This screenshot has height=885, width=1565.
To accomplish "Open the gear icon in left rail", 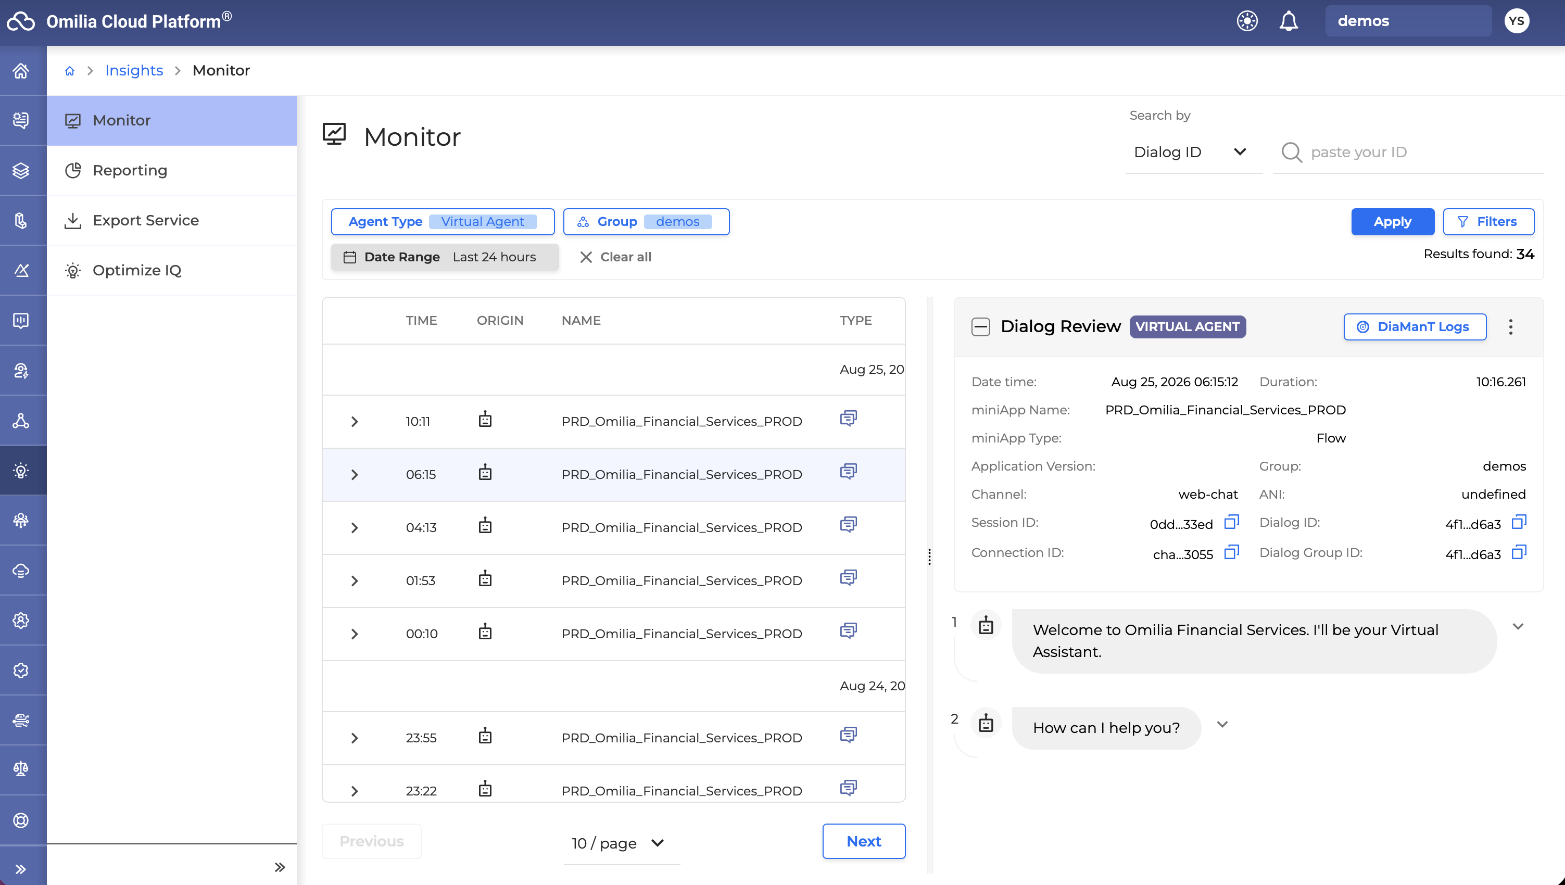I will (21, 620).
